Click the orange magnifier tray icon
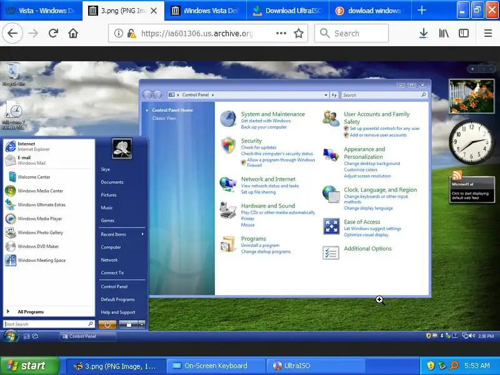Screen dimensions: 500x375 point(454,366)
